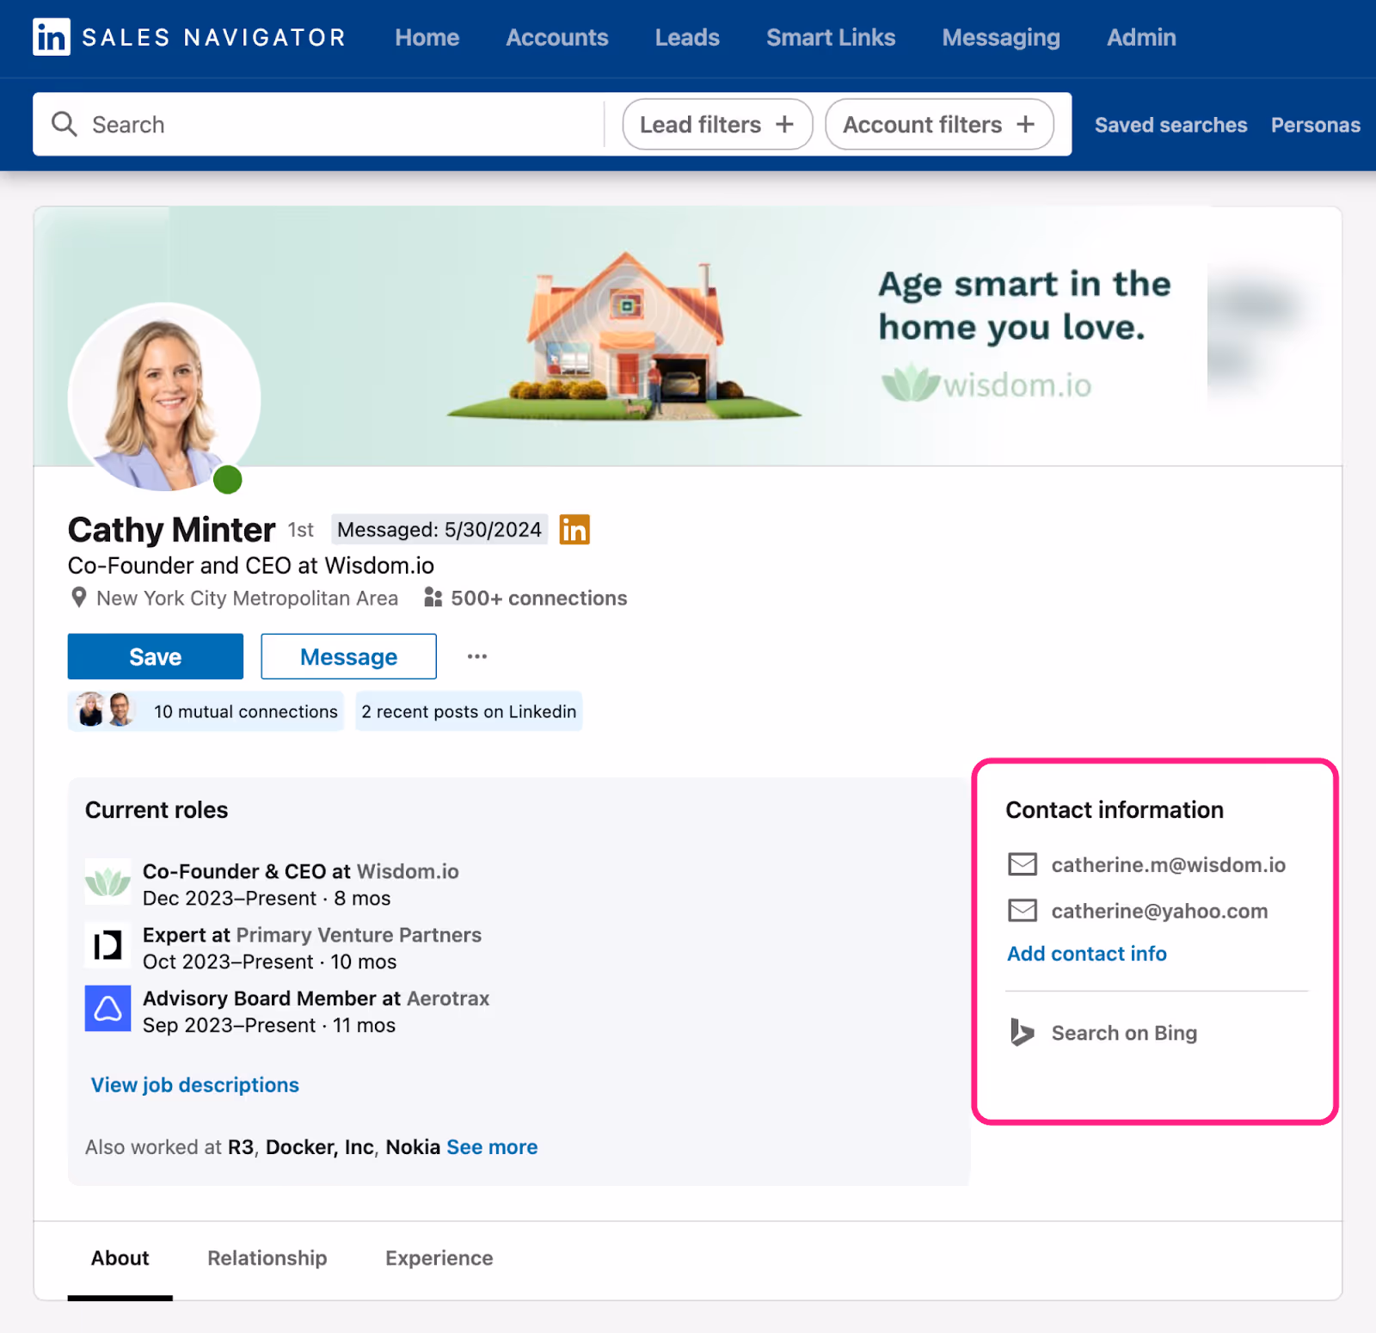
Task: Open the Aerotrax company link
Action: (448, 998)
